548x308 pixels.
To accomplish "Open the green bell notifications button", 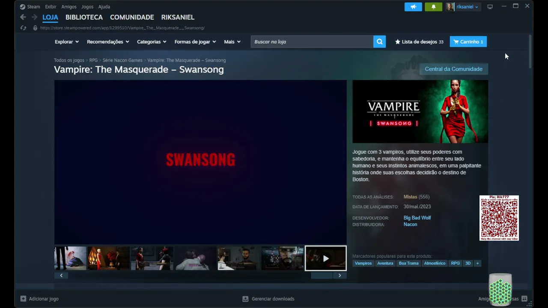I will pos(433,7).
